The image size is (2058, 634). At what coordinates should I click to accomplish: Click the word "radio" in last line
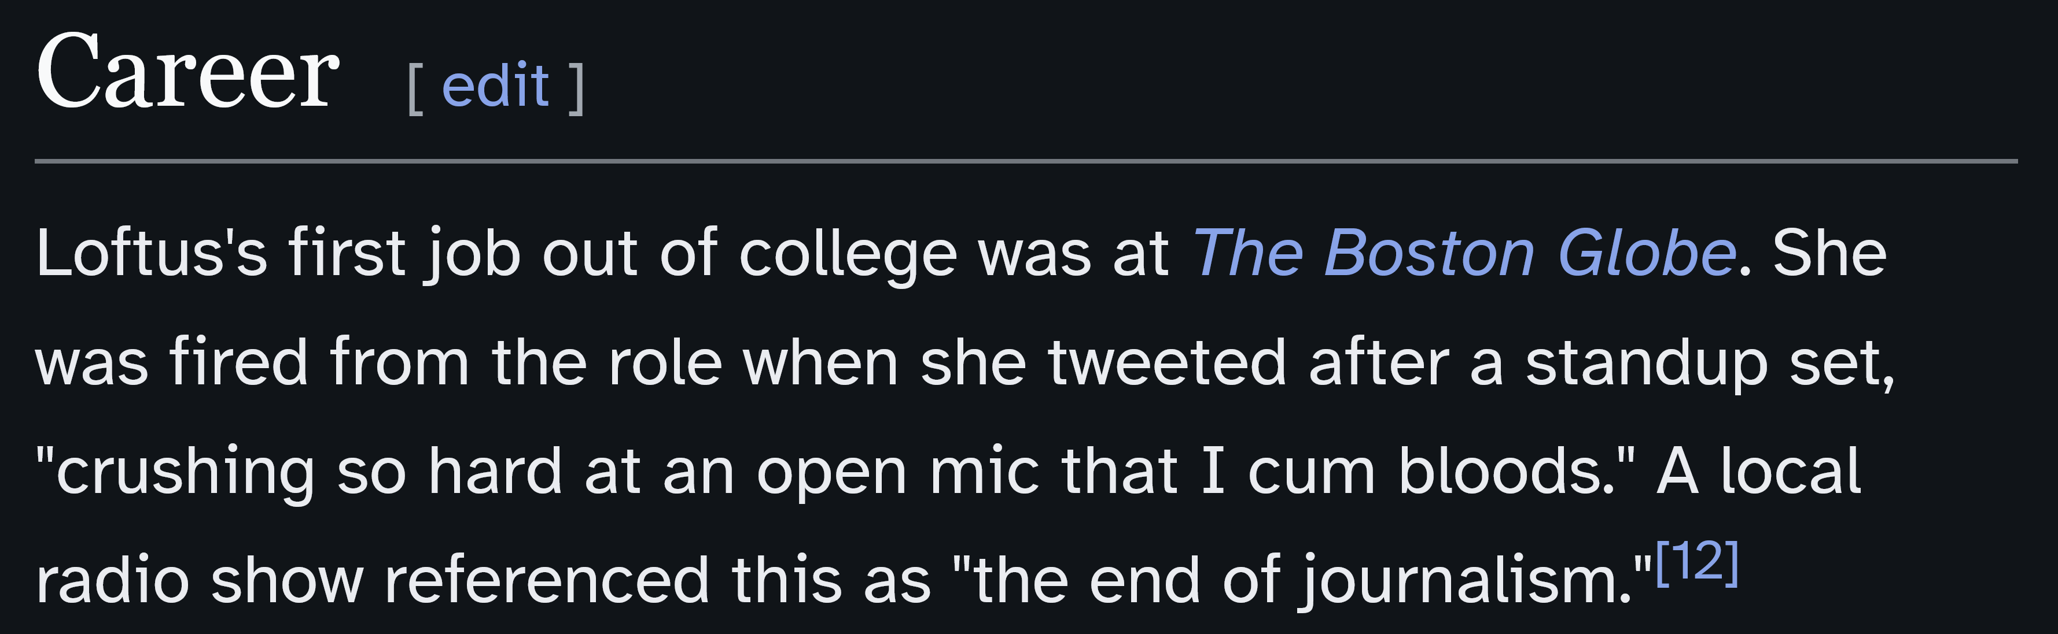coord(113,580)
